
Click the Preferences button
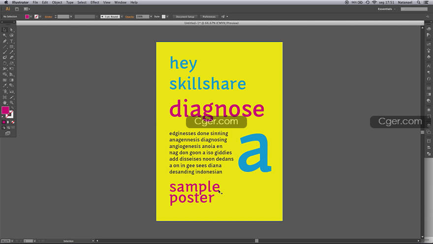click(209, 17)
